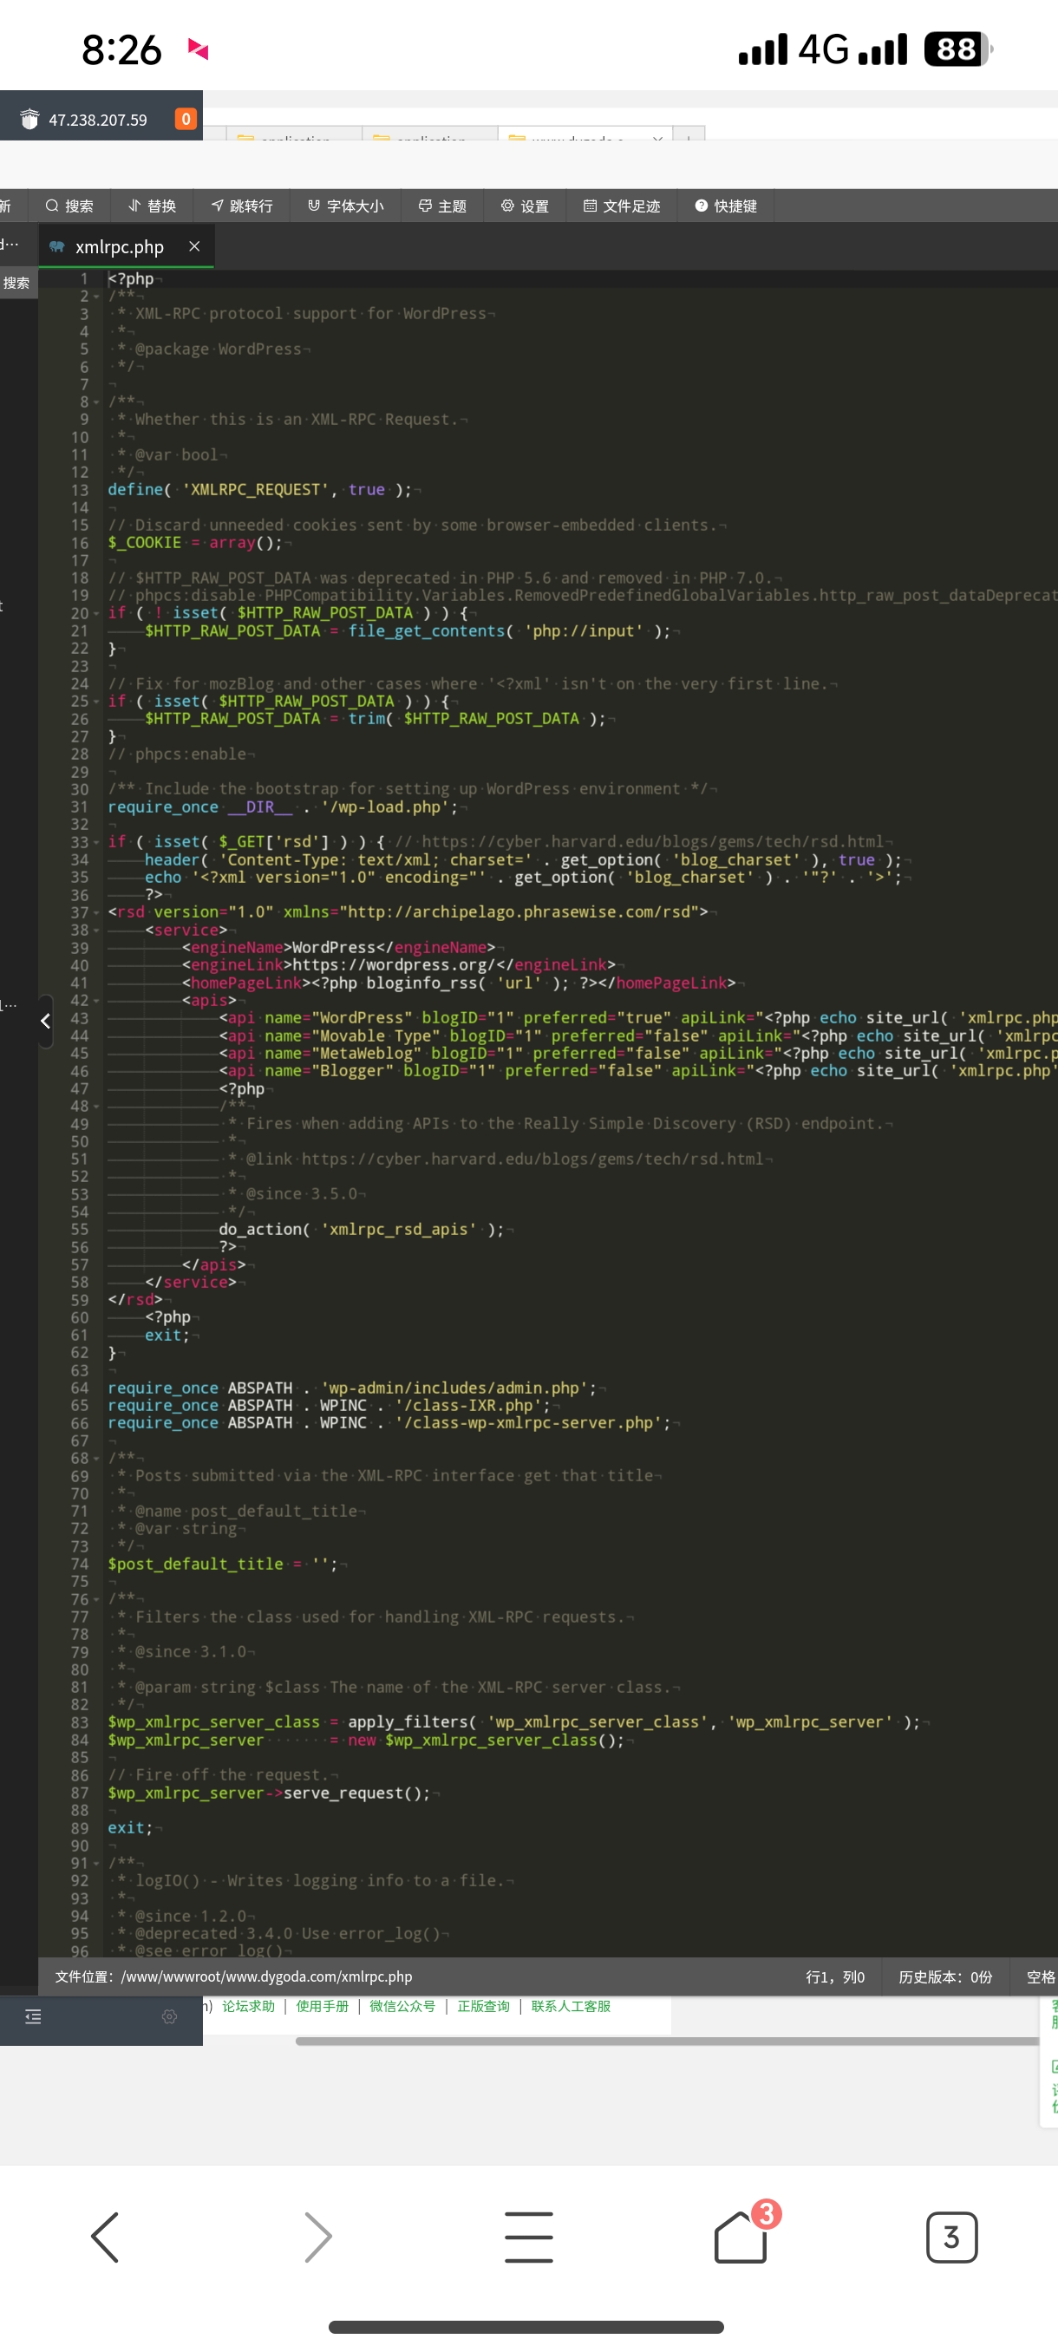
Task: Fold the if block at line 33
Action: point(96,843)
